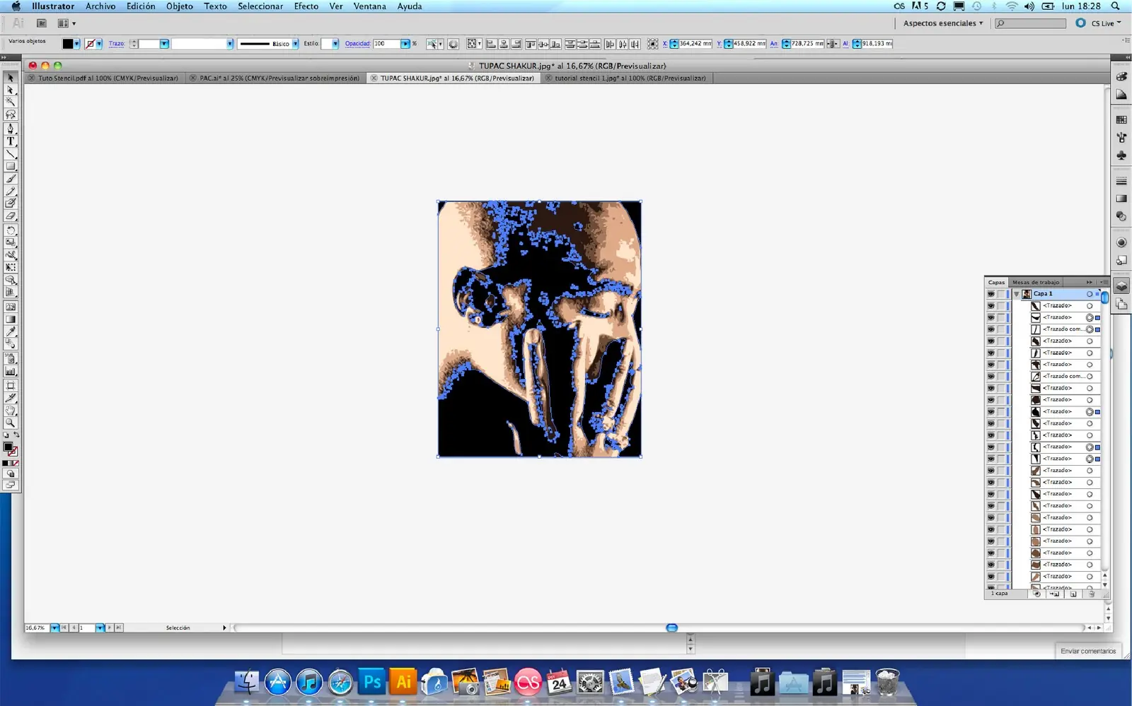Toggle the lock box for Capa 1

click(1002, 294)
